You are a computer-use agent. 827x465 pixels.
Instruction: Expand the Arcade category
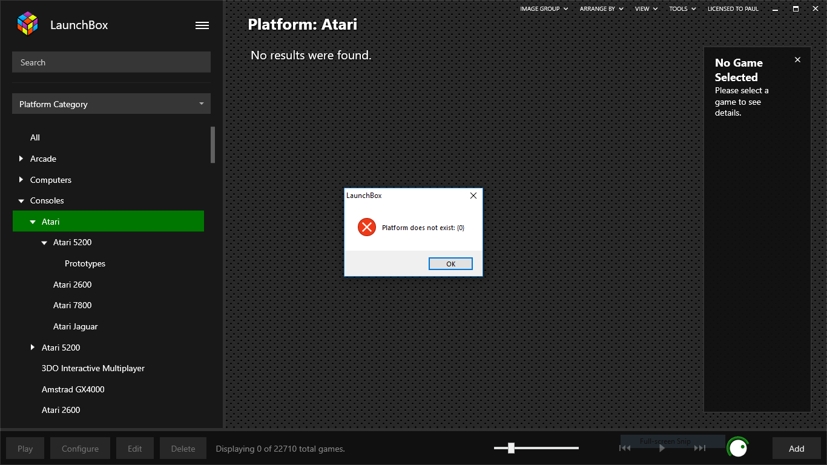pos(21,159)
